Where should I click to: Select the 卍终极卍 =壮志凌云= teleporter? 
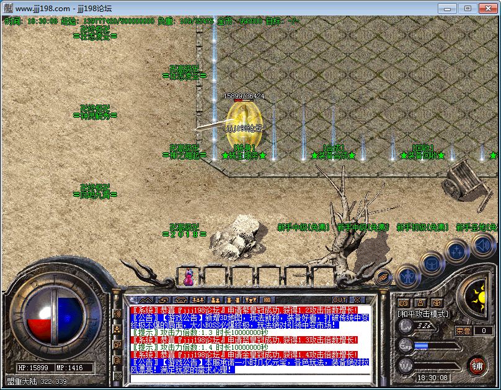(95, 33)
